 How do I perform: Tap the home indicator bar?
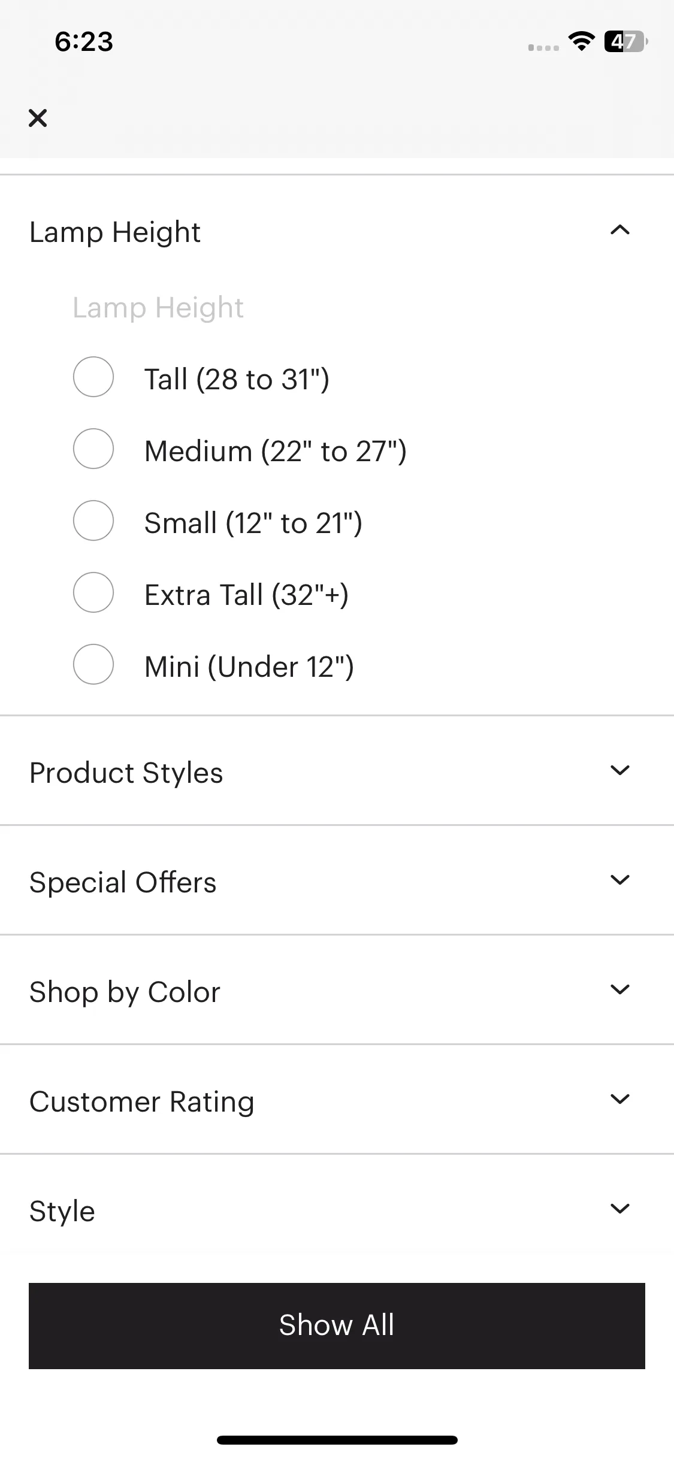(337, 1440)
